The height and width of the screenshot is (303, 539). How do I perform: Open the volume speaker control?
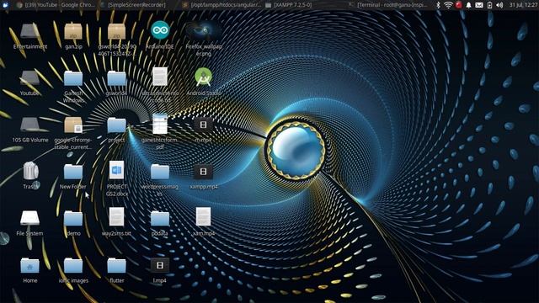click(499, 5)
